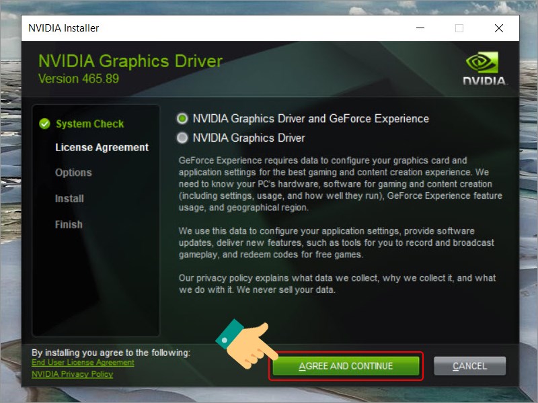Screen dimensions: 538x403
Task: Select the NVIDIA Graphics Driver only option
Action: click(x=182, y=138)
